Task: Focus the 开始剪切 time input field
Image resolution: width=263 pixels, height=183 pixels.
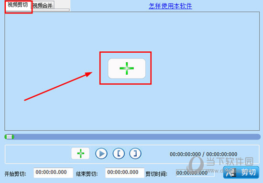Action: pos(53,172)
